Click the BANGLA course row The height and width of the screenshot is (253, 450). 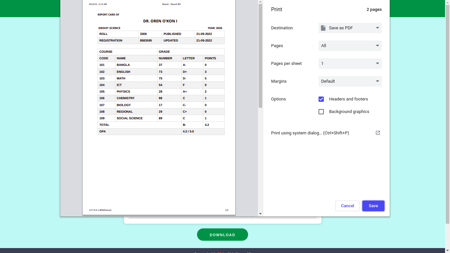tap(161, 65)
